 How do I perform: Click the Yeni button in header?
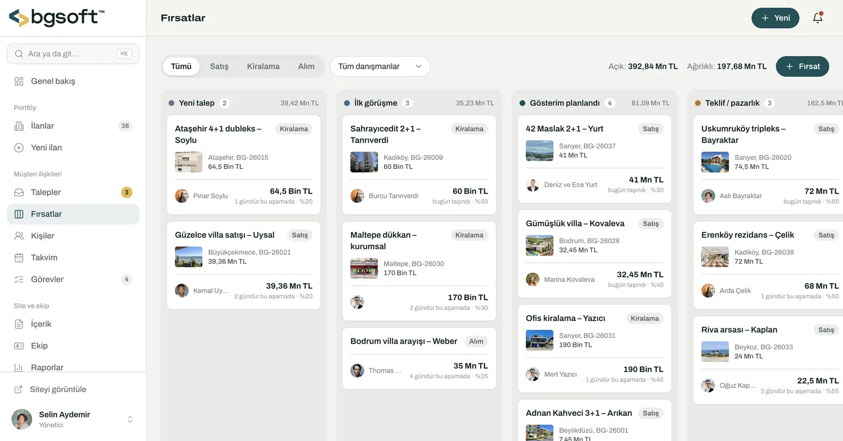pos(775,18)
